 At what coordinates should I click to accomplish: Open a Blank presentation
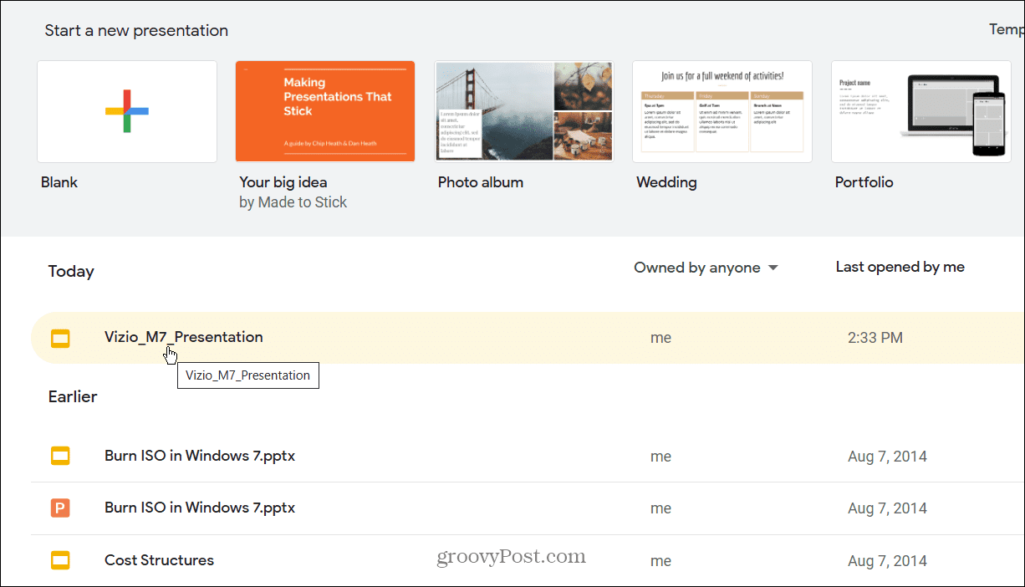click(126, 111)
